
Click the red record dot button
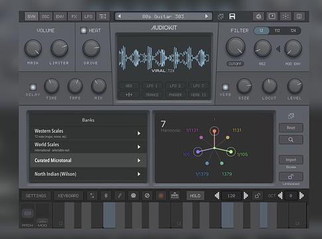coord(161,196)
